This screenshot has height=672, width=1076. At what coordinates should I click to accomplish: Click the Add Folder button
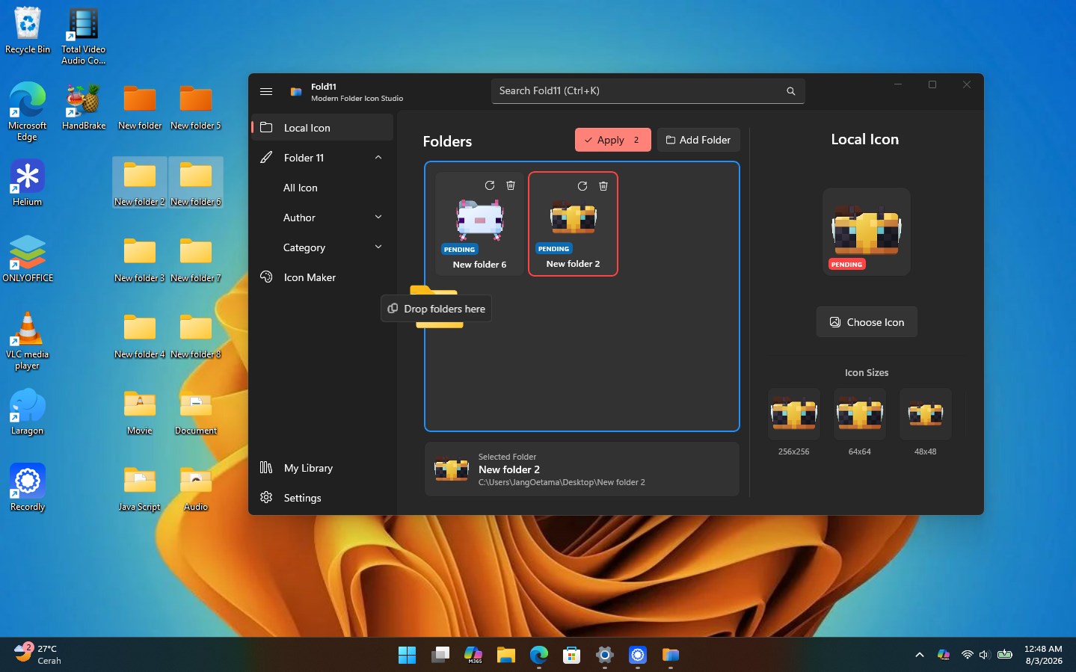point(698,140)
